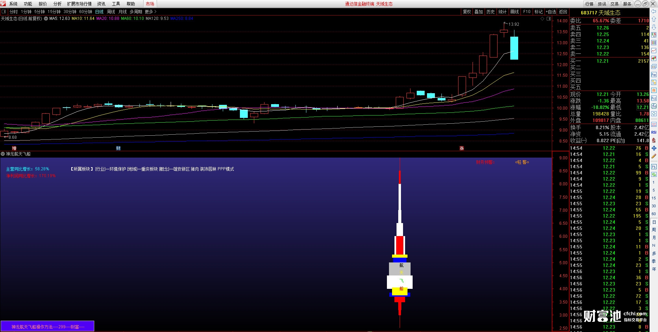Select the 30 minute period in right sidebar
This screenshot has height=332, width=658.
click(x=654, y=206)
